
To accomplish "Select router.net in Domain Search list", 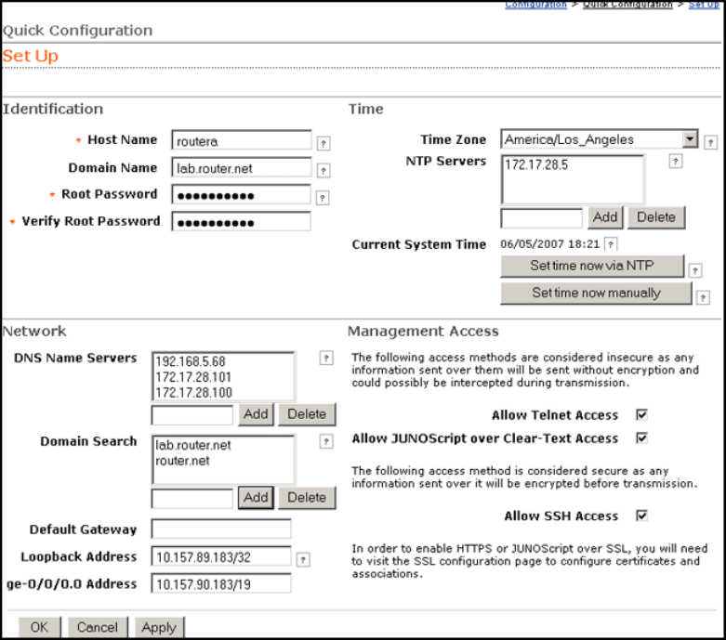I will (182, 461).
